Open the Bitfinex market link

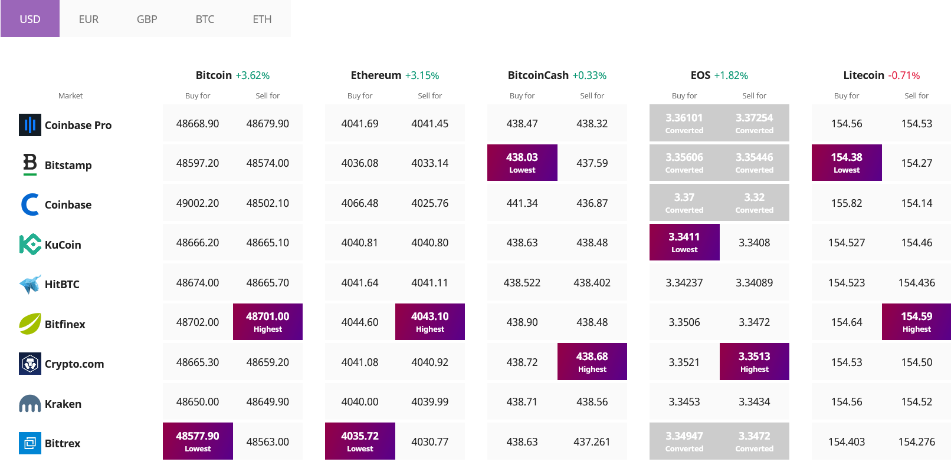(x=65, y=324)
